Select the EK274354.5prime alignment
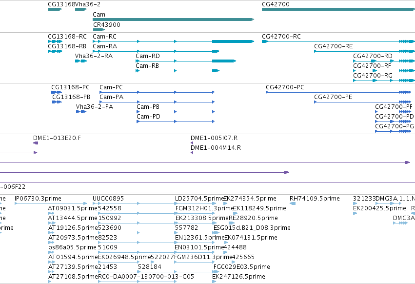The width and height of the screenshot is (415, 284). pyautogui.click(x=225, y=203)
